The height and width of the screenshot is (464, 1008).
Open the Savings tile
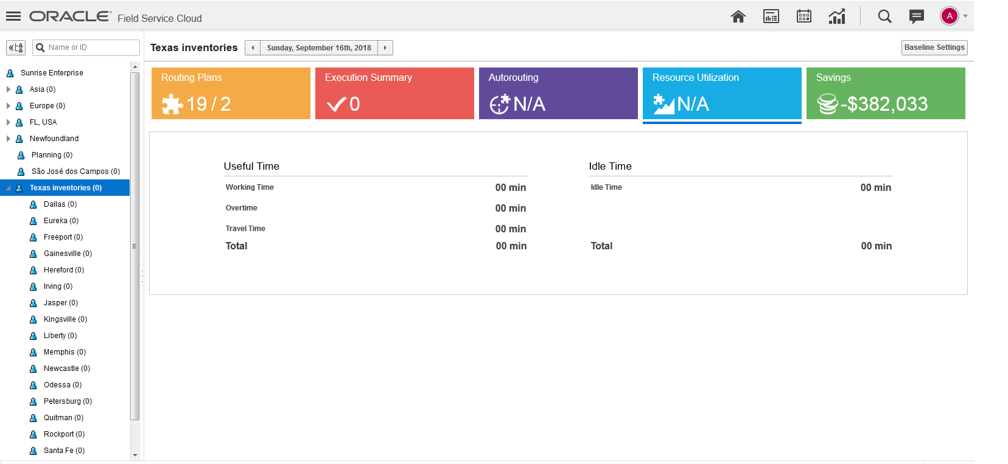click(886, 93)
